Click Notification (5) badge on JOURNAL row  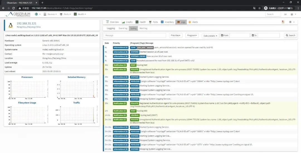(120, 115)
